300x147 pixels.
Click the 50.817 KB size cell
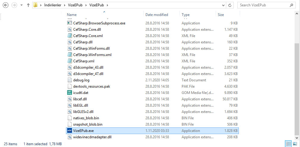click(x=230, y=99)
